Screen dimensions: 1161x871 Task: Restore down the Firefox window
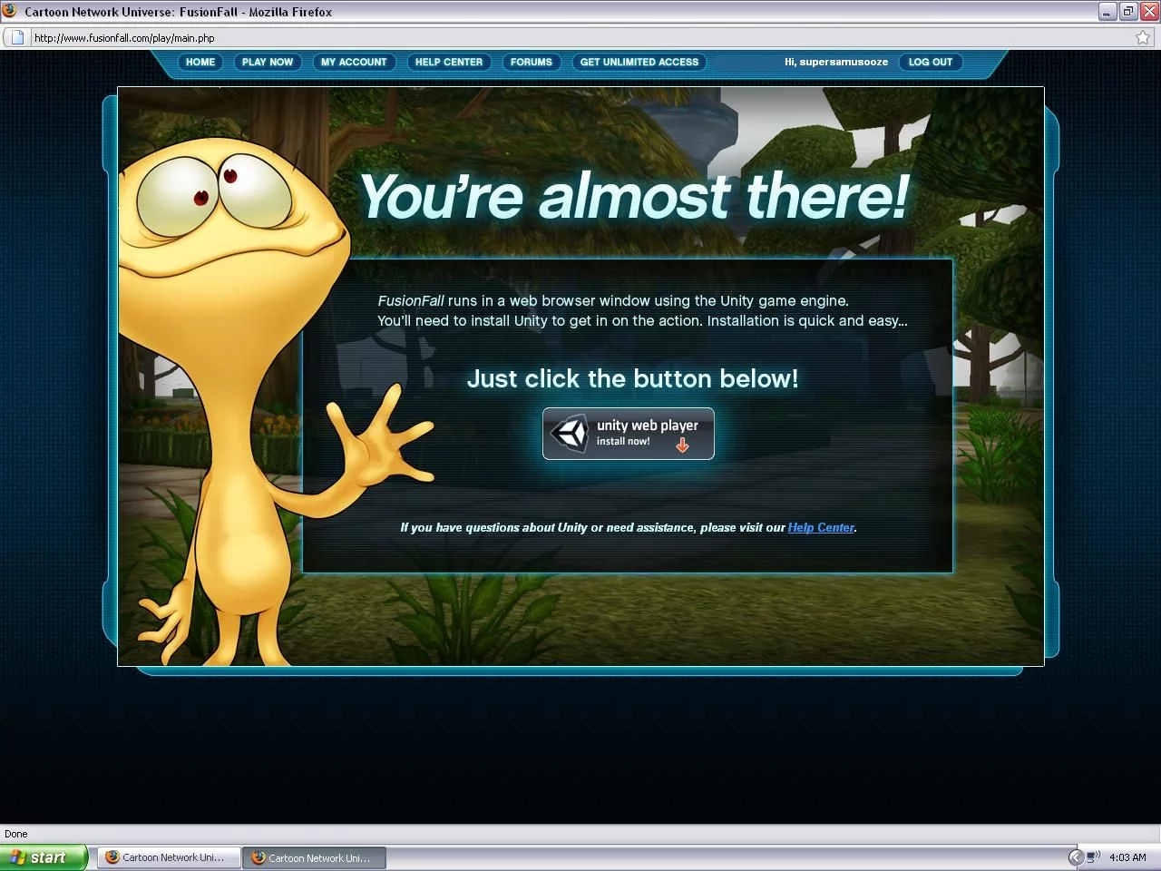1128,11
